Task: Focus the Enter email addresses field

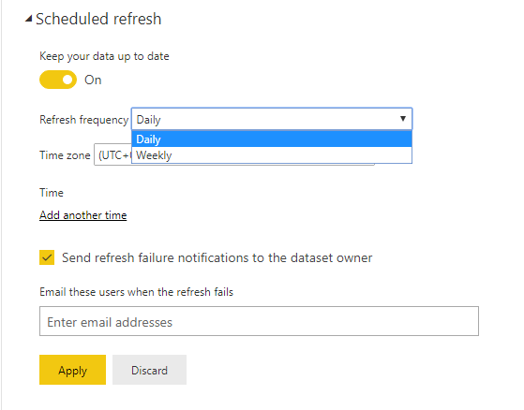Action: [259, 321]
